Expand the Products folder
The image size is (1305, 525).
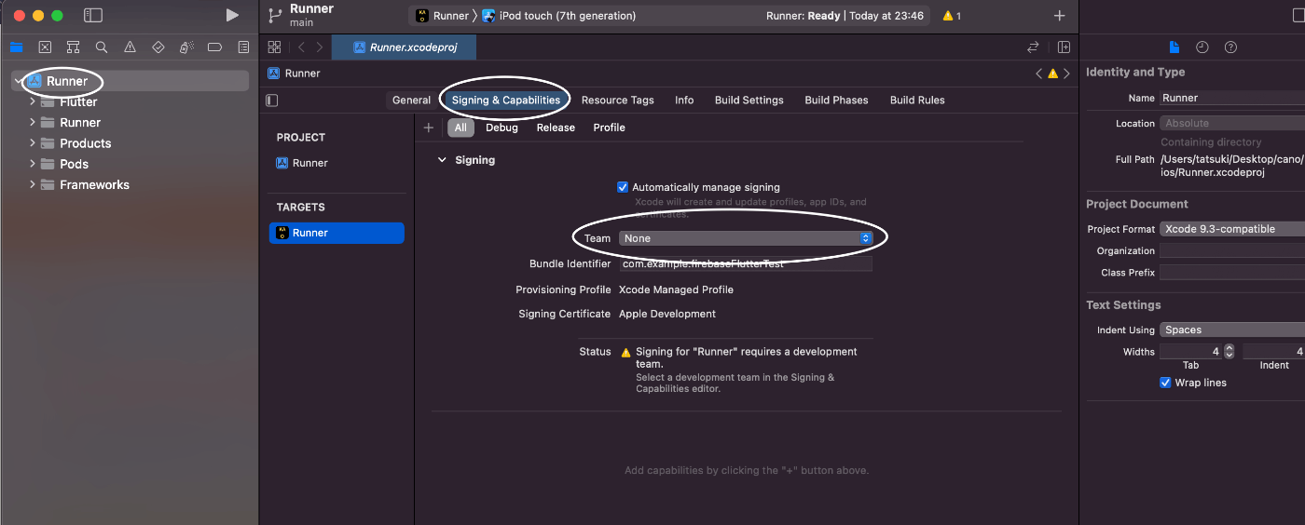pos(33,143)
